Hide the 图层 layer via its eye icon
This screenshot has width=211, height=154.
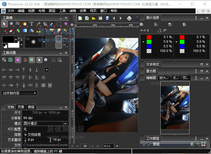[x=148, y=144]
